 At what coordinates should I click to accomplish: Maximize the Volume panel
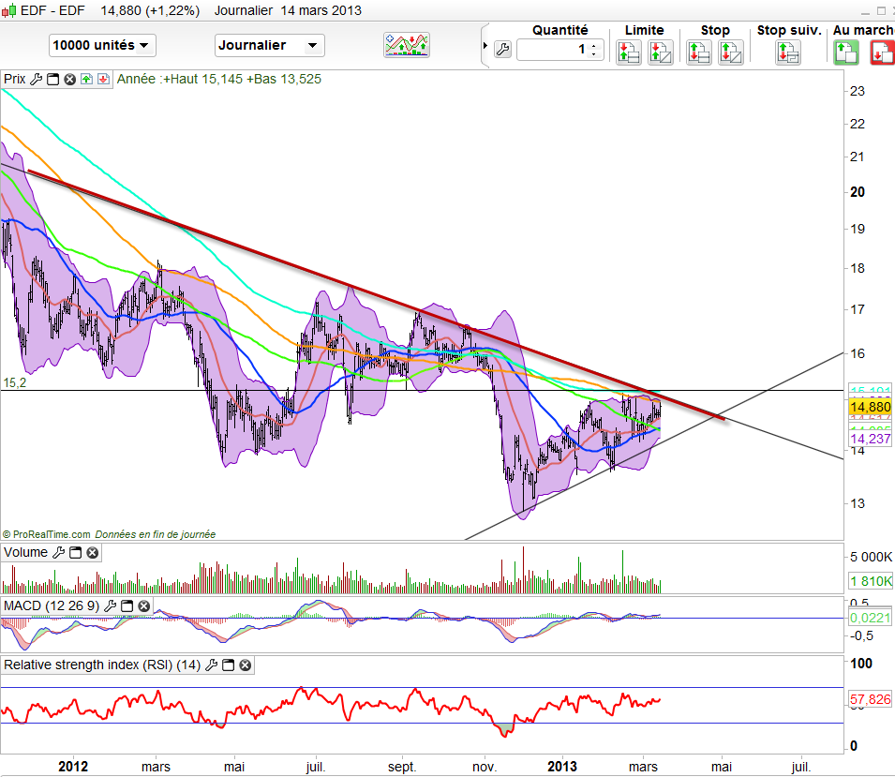(76, 553)
